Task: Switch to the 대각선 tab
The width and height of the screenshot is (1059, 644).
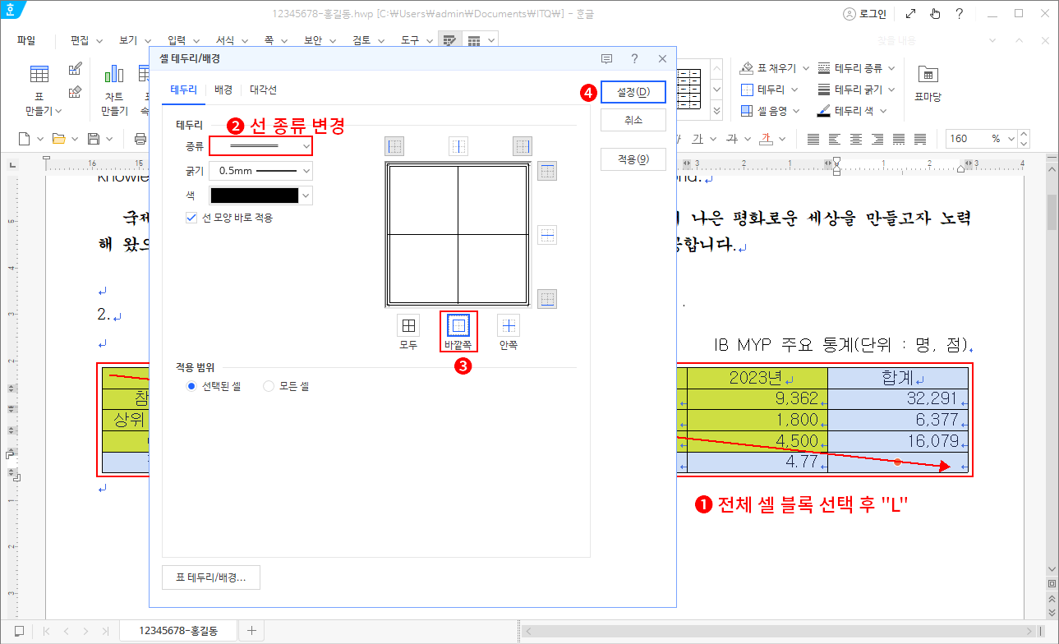Action: click(x=263, y=90)
